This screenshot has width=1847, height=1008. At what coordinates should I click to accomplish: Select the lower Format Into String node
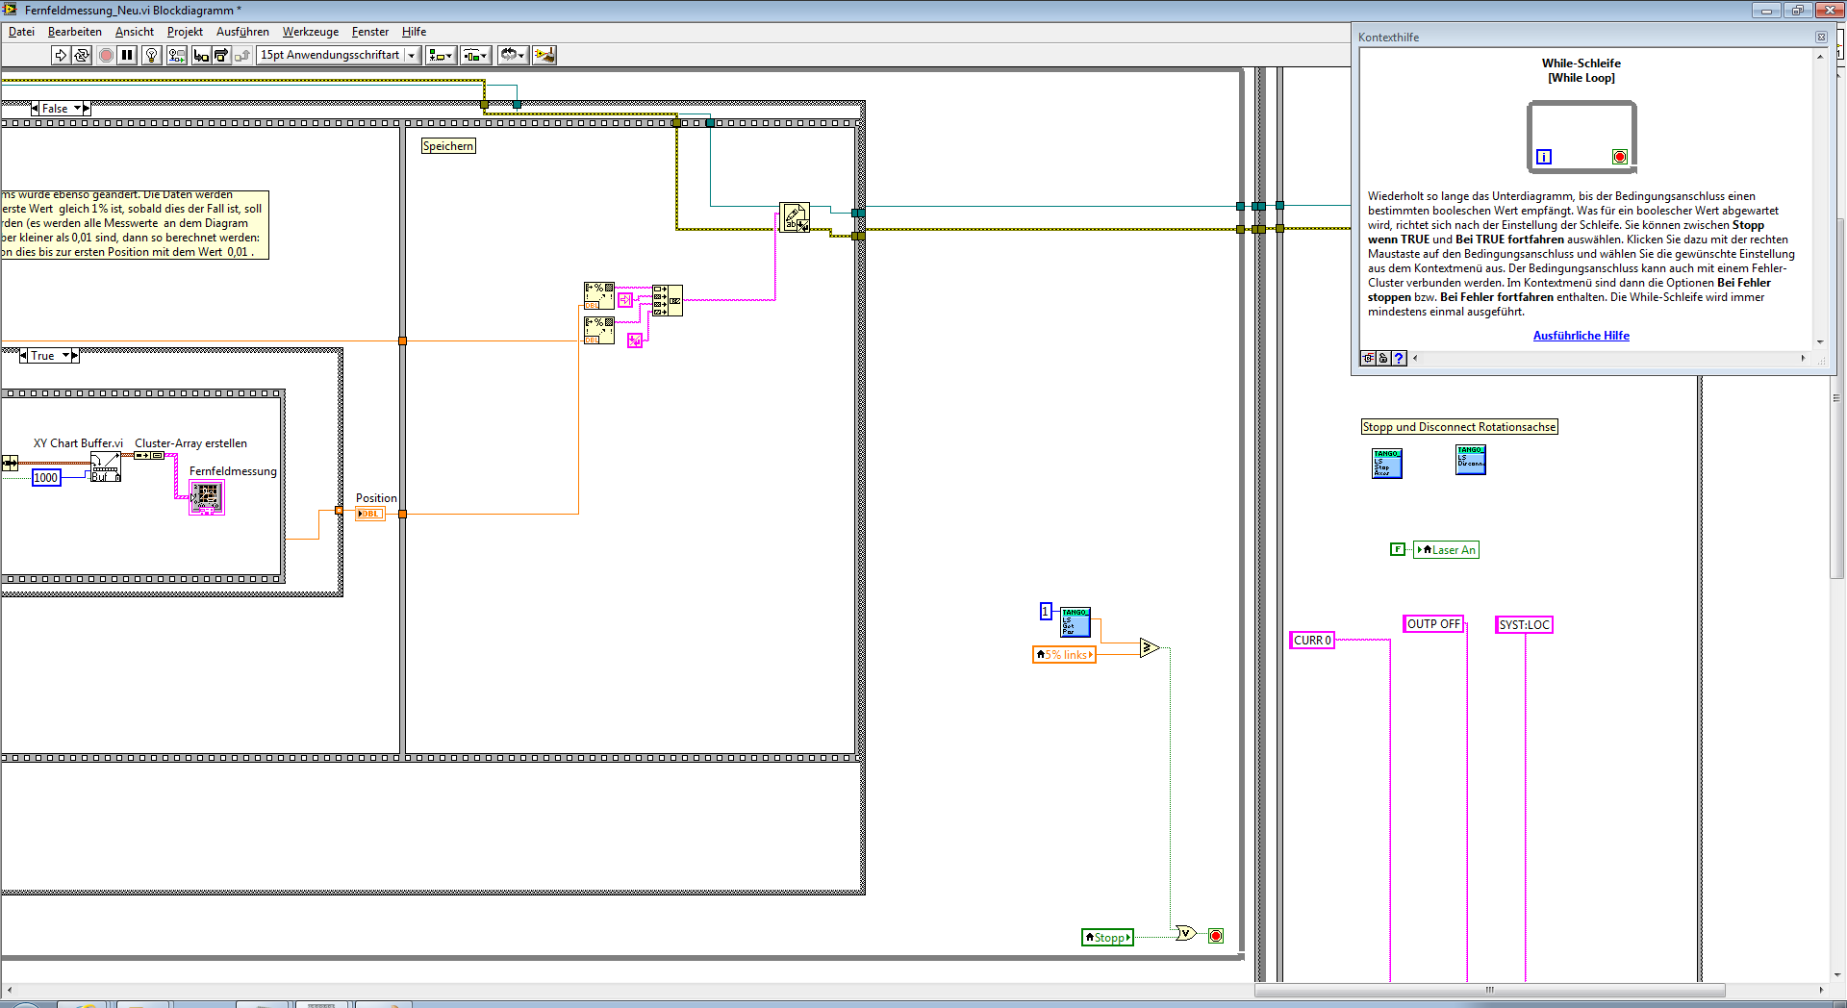[598, 330]
